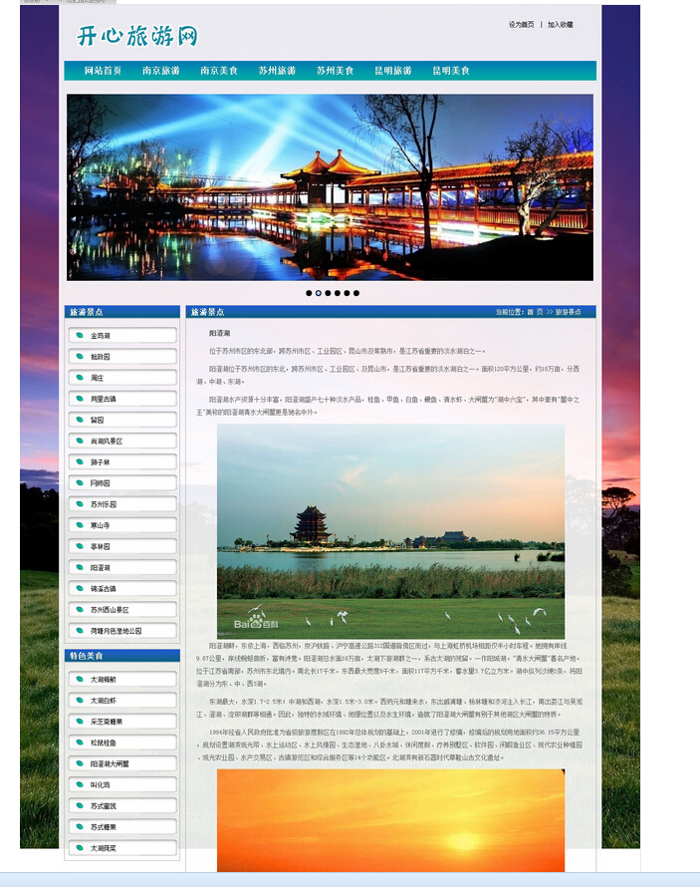Open the 苏州乐园 sidebar entry

coord(104,504)
